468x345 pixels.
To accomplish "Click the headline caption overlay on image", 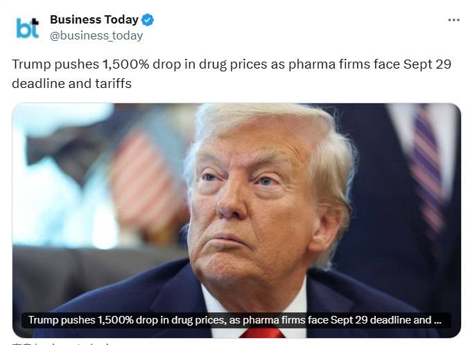I will [236, 320].
